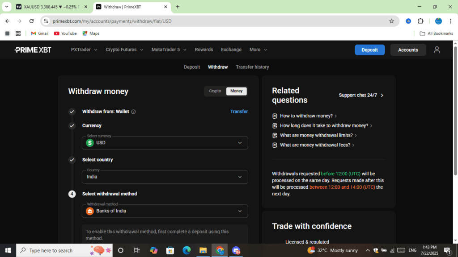Open the Gmail bookmark
The width and height of the screenshot is (458, 257).
[39, 33]
